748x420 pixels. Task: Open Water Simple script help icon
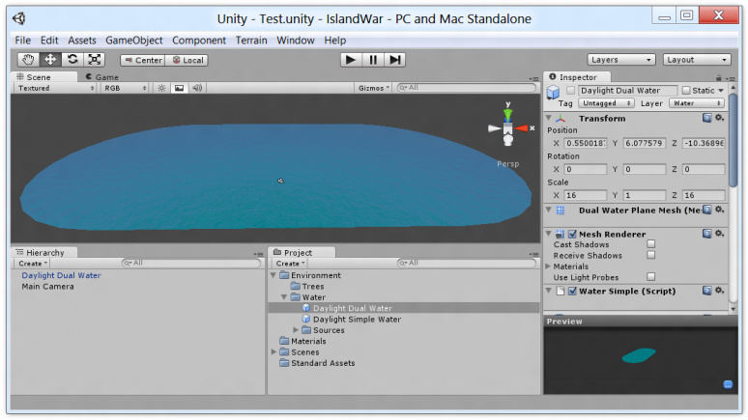pos(707,291)
